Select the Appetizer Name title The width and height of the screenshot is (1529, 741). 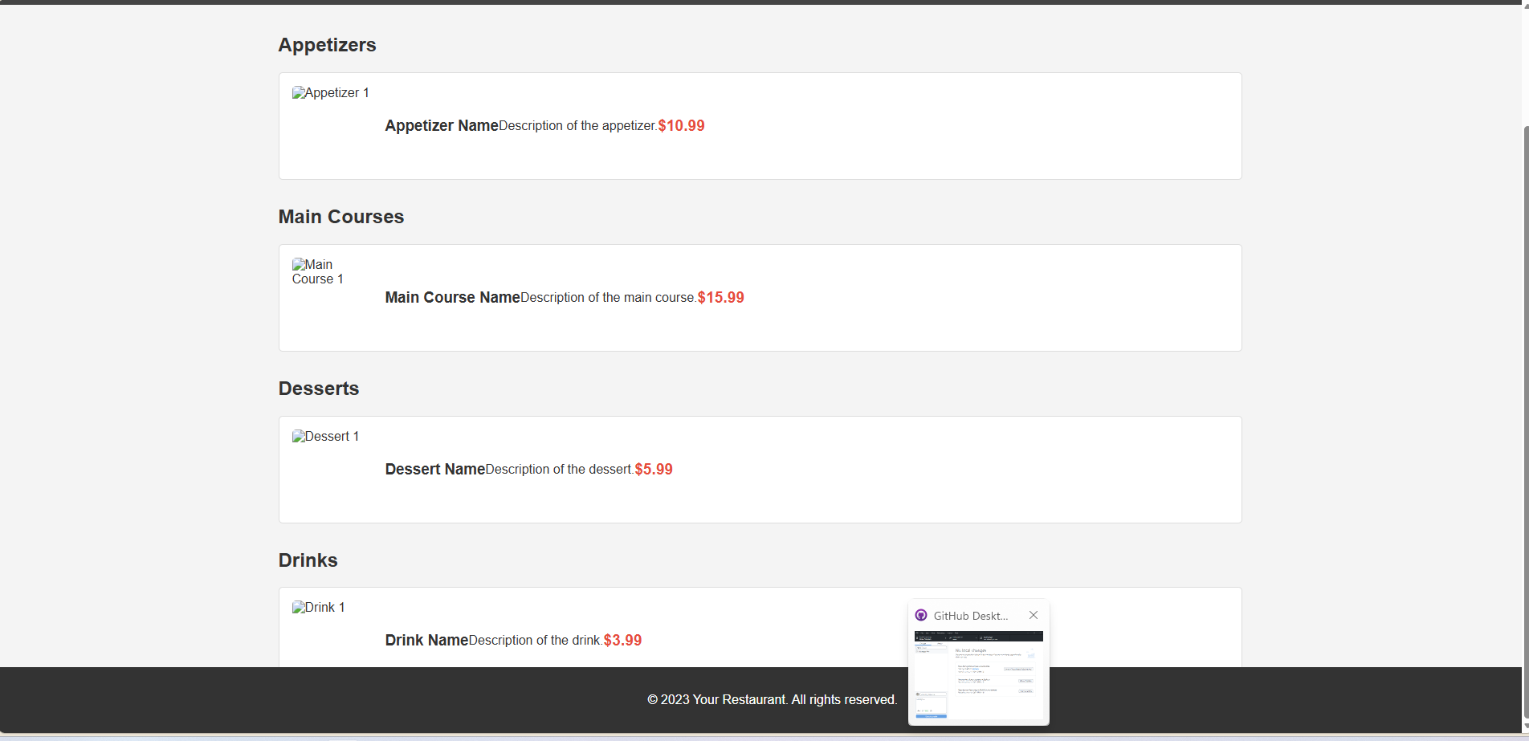(x=442, y=125)
